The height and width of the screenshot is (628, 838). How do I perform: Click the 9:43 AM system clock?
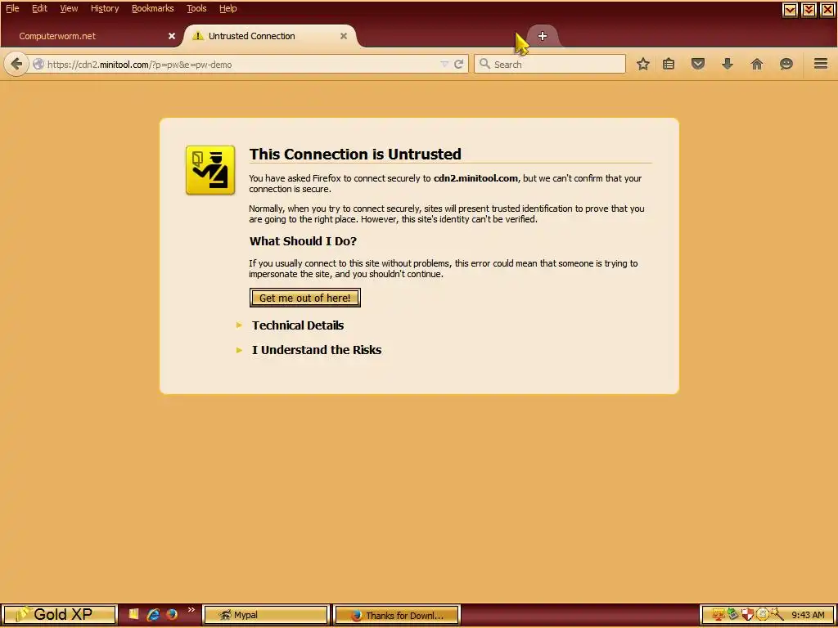point(808,615)
